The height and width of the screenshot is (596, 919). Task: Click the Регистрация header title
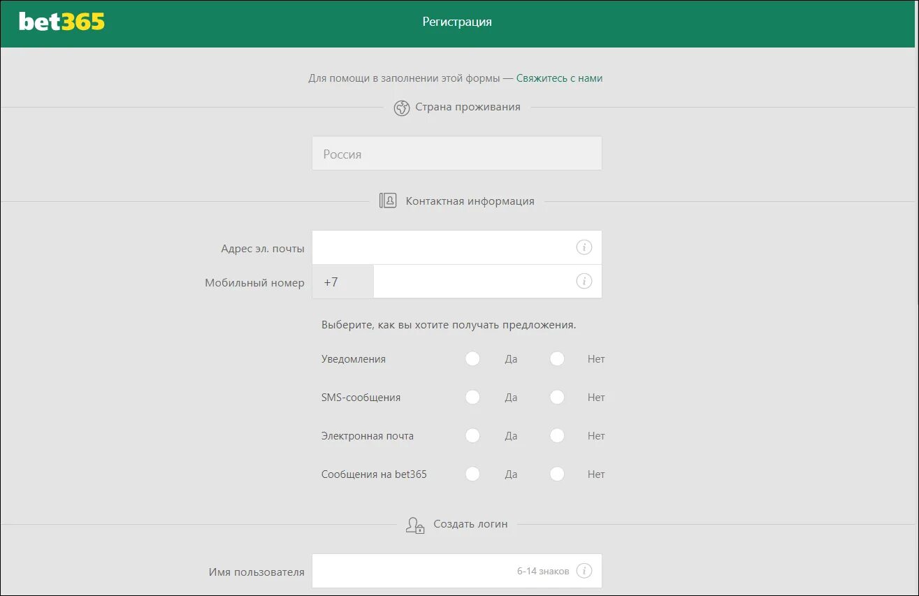[x=457, y=22]
